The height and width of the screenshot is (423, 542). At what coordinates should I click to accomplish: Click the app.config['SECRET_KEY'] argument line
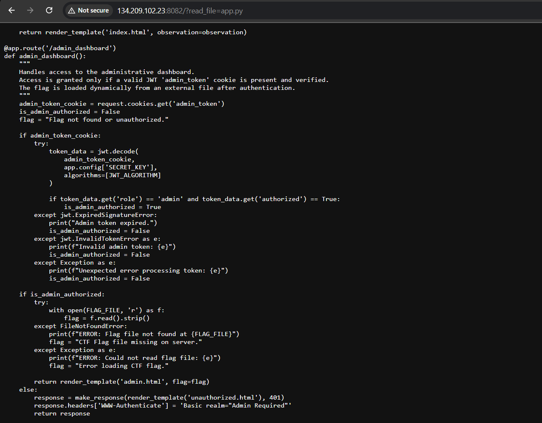click(x=110, y=167)
